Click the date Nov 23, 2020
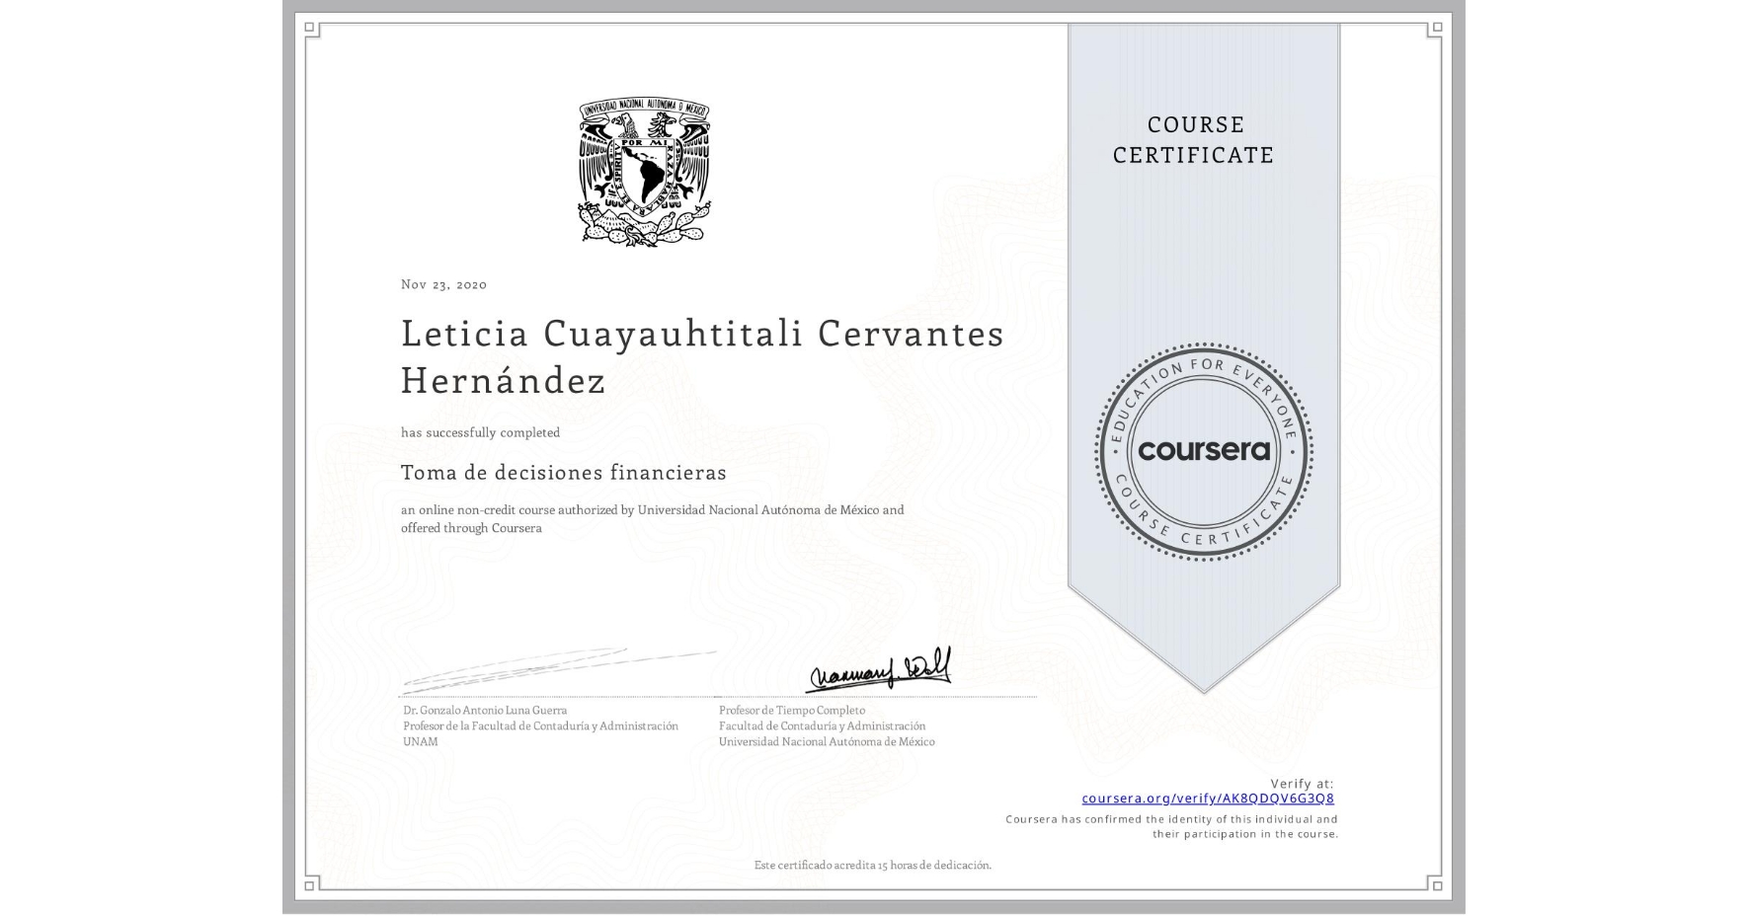Viewport: 1750px width, 916px height. (442, 284)
